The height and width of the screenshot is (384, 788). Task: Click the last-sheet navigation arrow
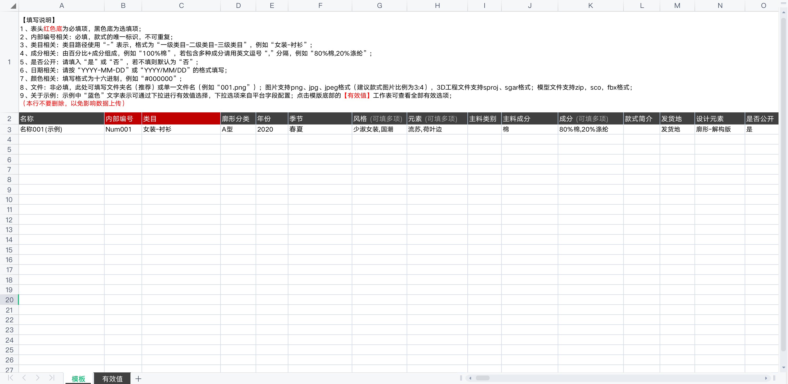[x=52, y=378]
